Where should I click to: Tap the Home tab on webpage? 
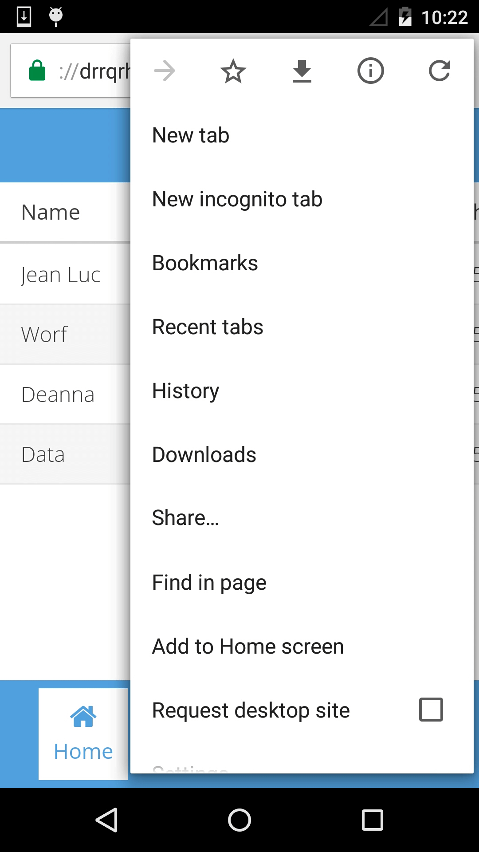[83, 734]
